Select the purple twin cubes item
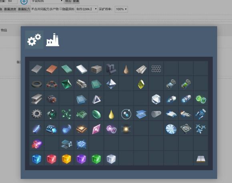Viewport: 232px width, 183px height. coord(111,129)
